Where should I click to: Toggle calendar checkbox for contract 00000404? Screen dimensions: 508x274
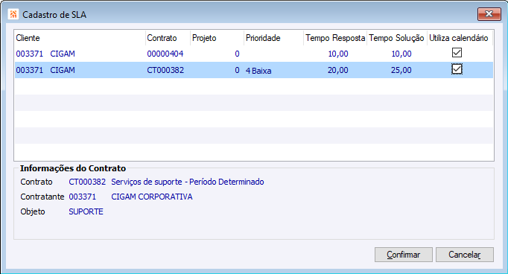[x=457, y=52]
